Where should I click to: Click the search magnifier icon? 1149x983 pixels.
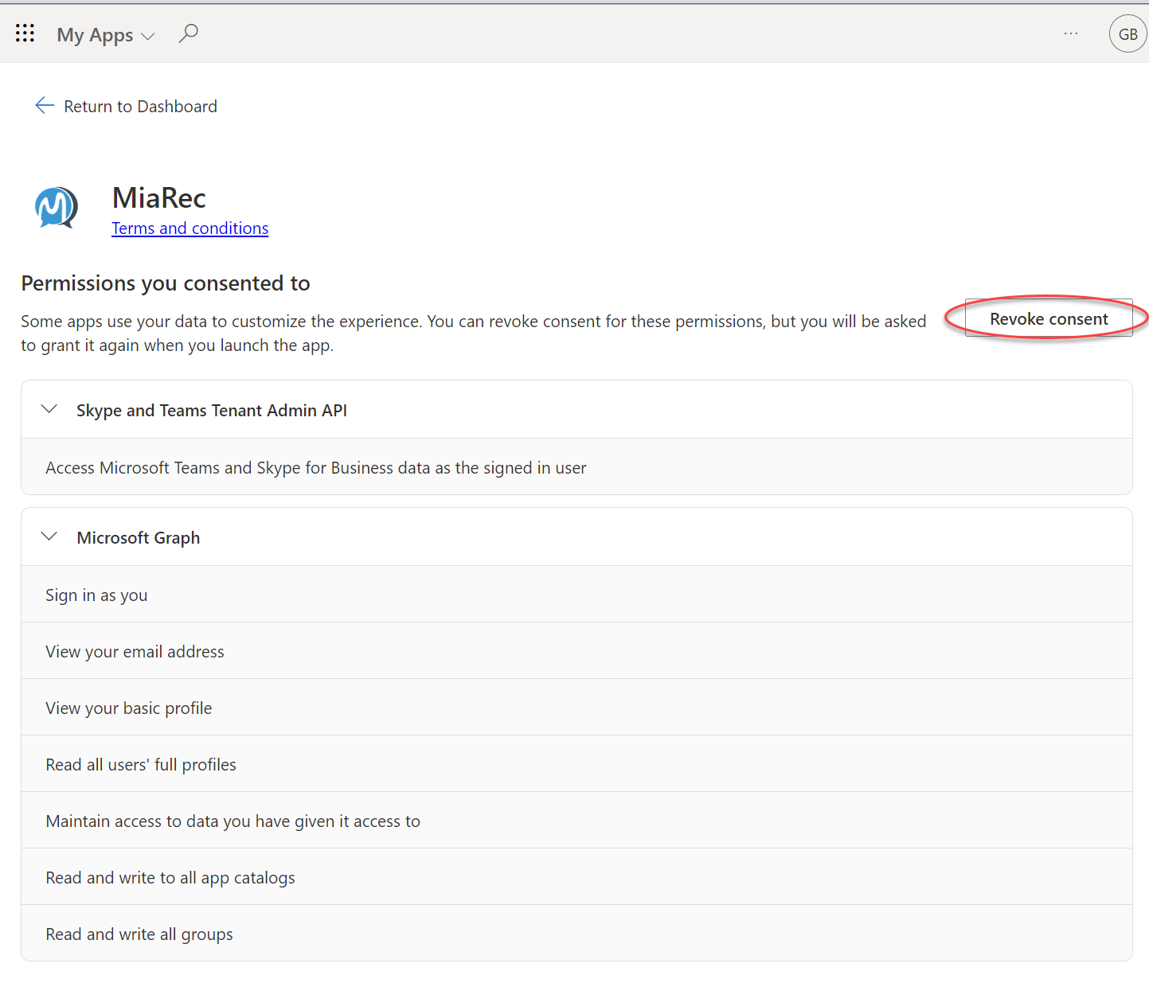tap(189, 33)
